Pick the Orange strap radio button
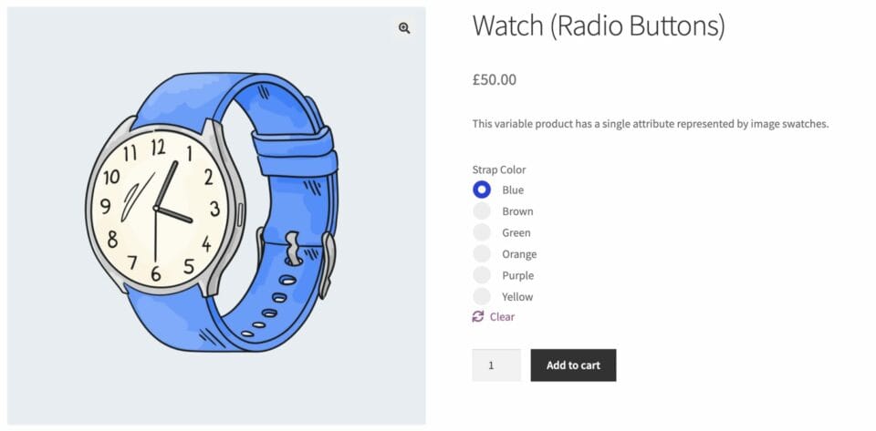 click(482, 253)
